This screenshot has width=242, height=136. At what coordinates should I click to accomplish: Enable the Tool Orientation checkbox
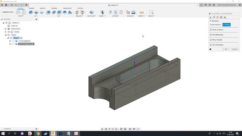tap(211, 45)
